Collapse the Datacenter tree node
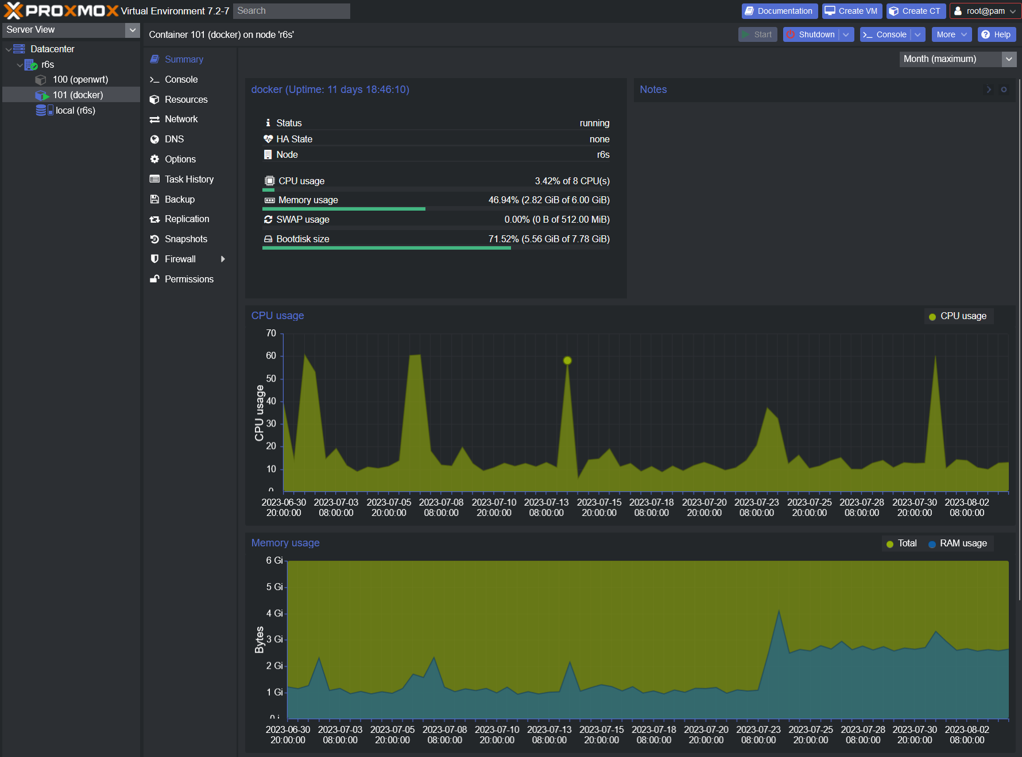Viewport: 1022px width, 757px height. (x=9, y=49)
